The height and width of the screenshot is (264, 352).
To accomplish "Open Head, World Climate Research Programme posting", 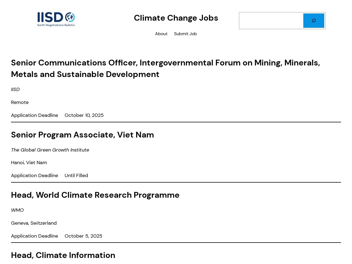I will point(95,195).
